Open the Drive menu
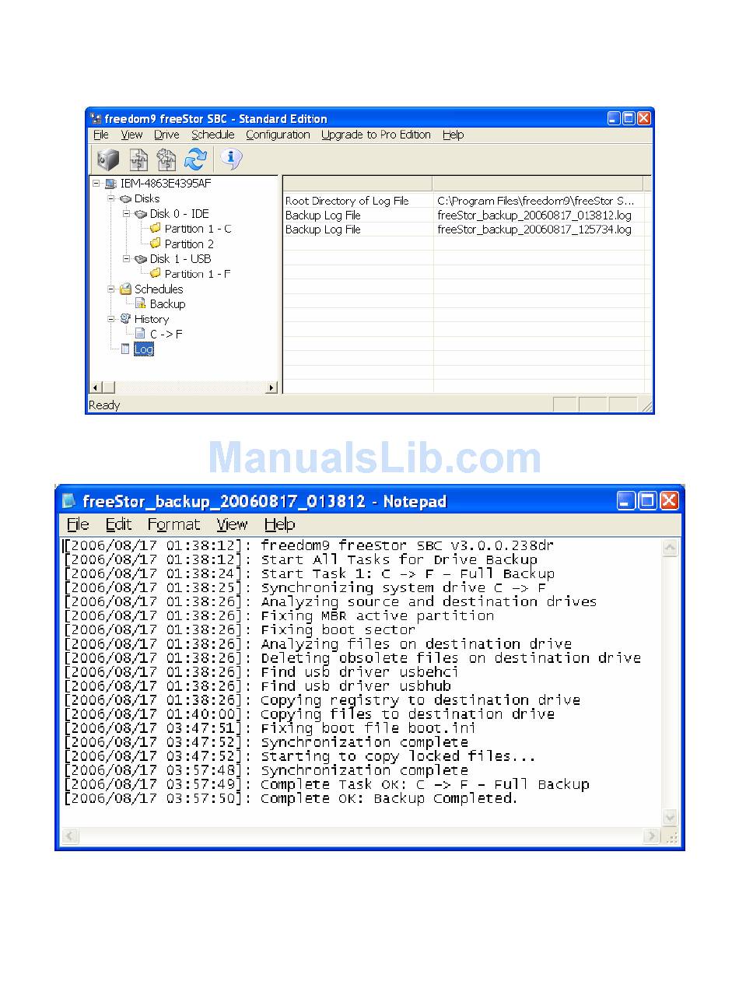Image resolution: width=739 pixels, height=999 pixels. pos(166,135)
